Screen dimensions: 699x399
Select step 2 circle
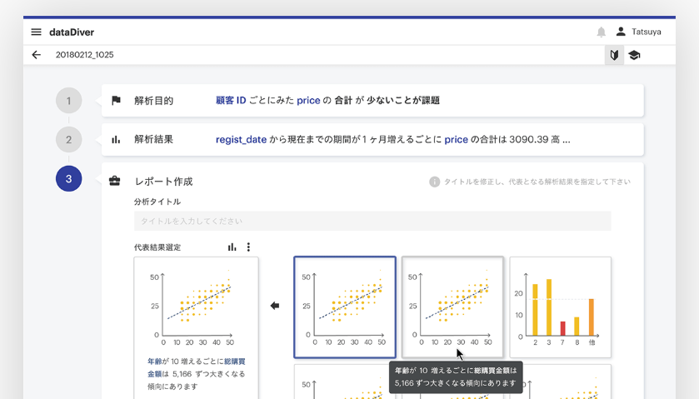68,140
